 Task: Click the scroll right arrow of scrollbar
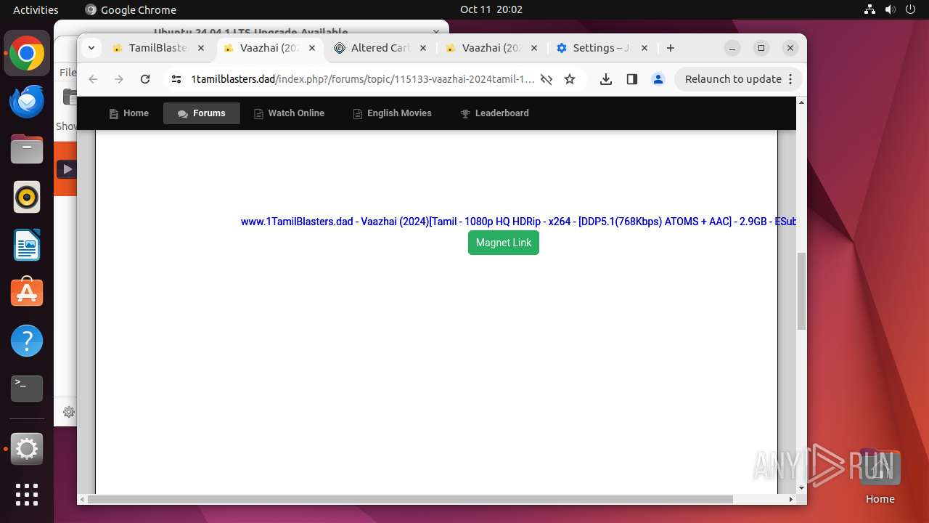(791, 499)
